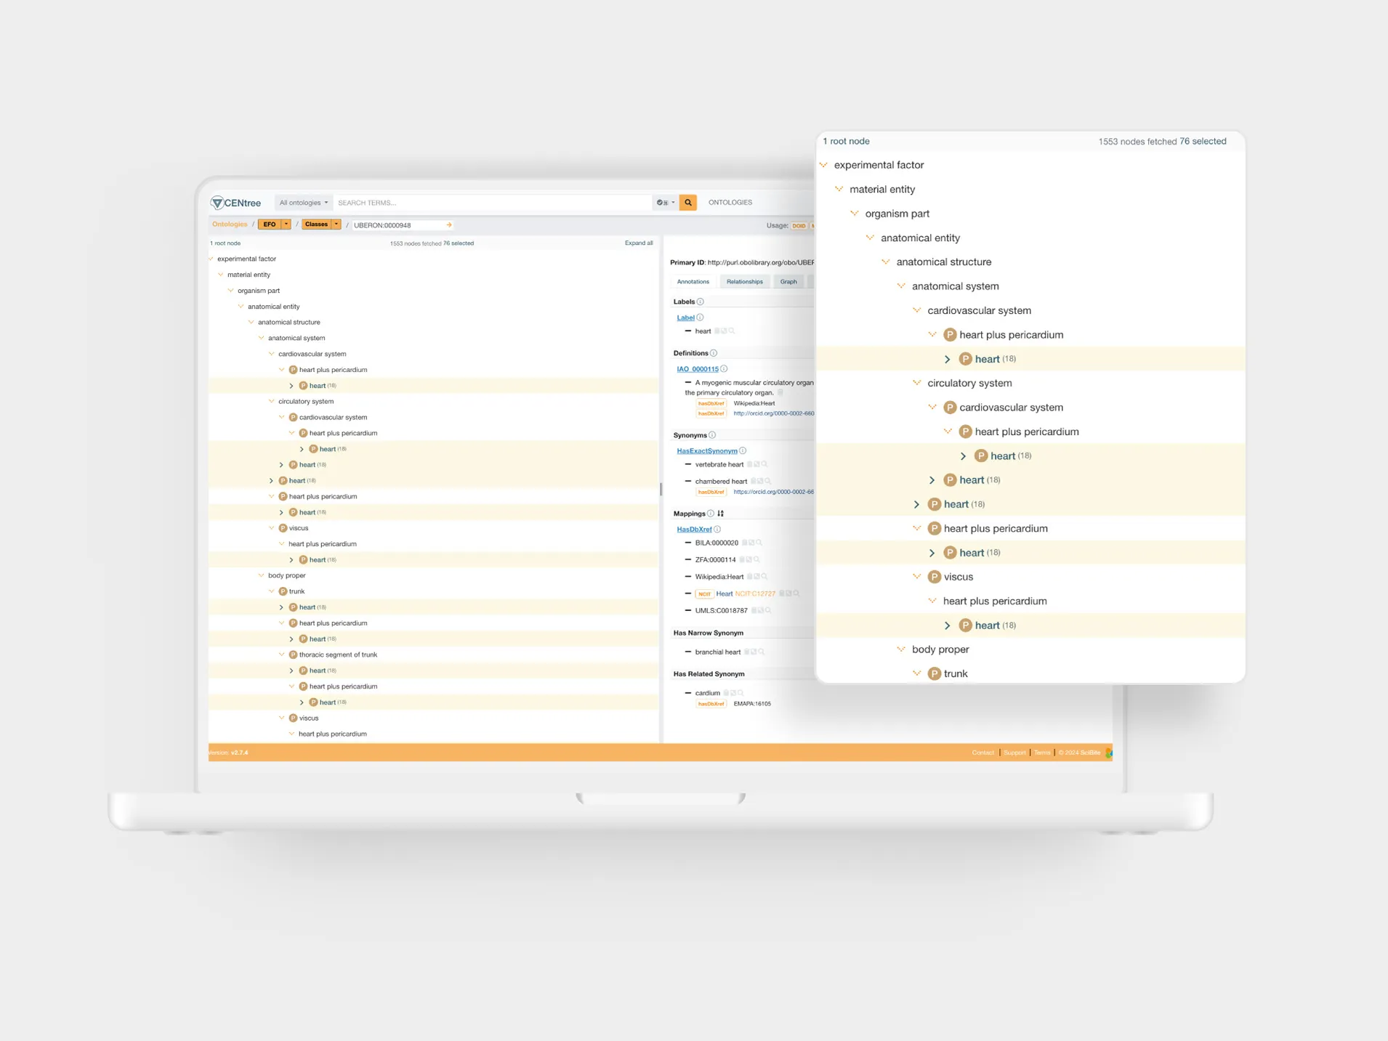Collapse body proper in the laptop tree
Viewport: 1388px width, 1041px height.
[262, 575]
